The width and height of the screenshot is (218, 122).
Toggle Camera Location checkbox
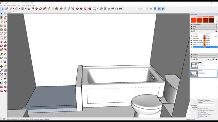199,108
